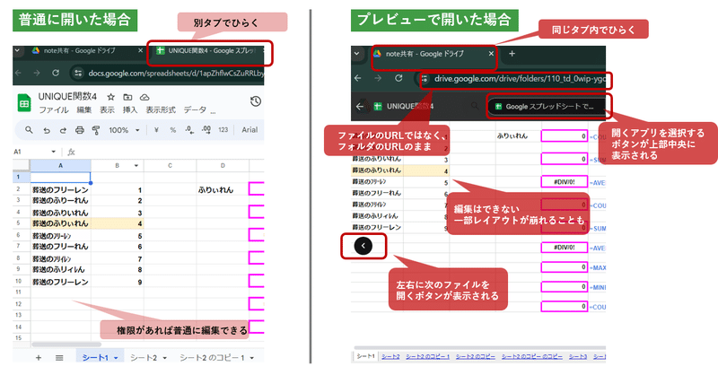The image size is (718, 375).
Task: Click the drive.google.com address bar
Action: click(x=512, y=79)
